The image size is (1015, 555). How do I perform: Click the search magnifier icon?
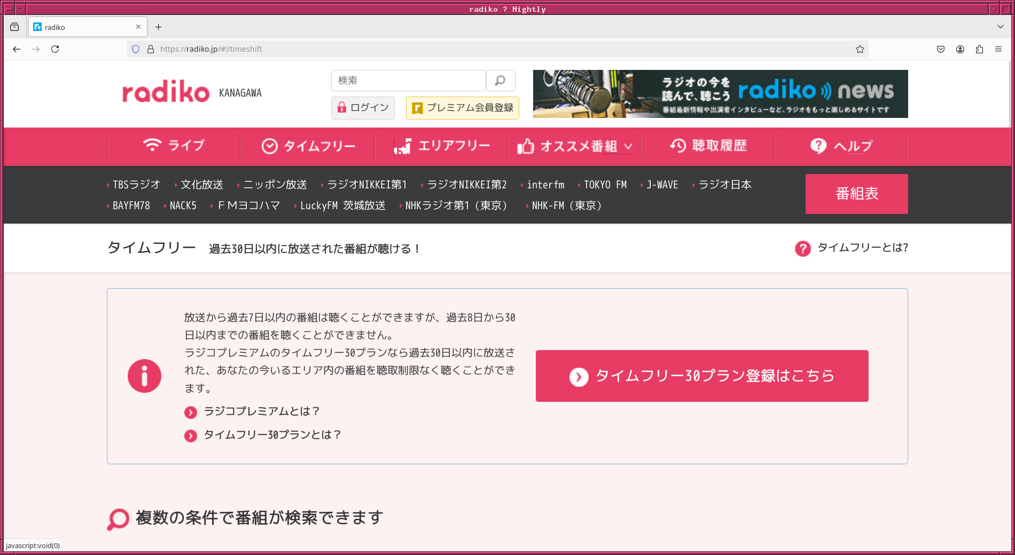500,81
